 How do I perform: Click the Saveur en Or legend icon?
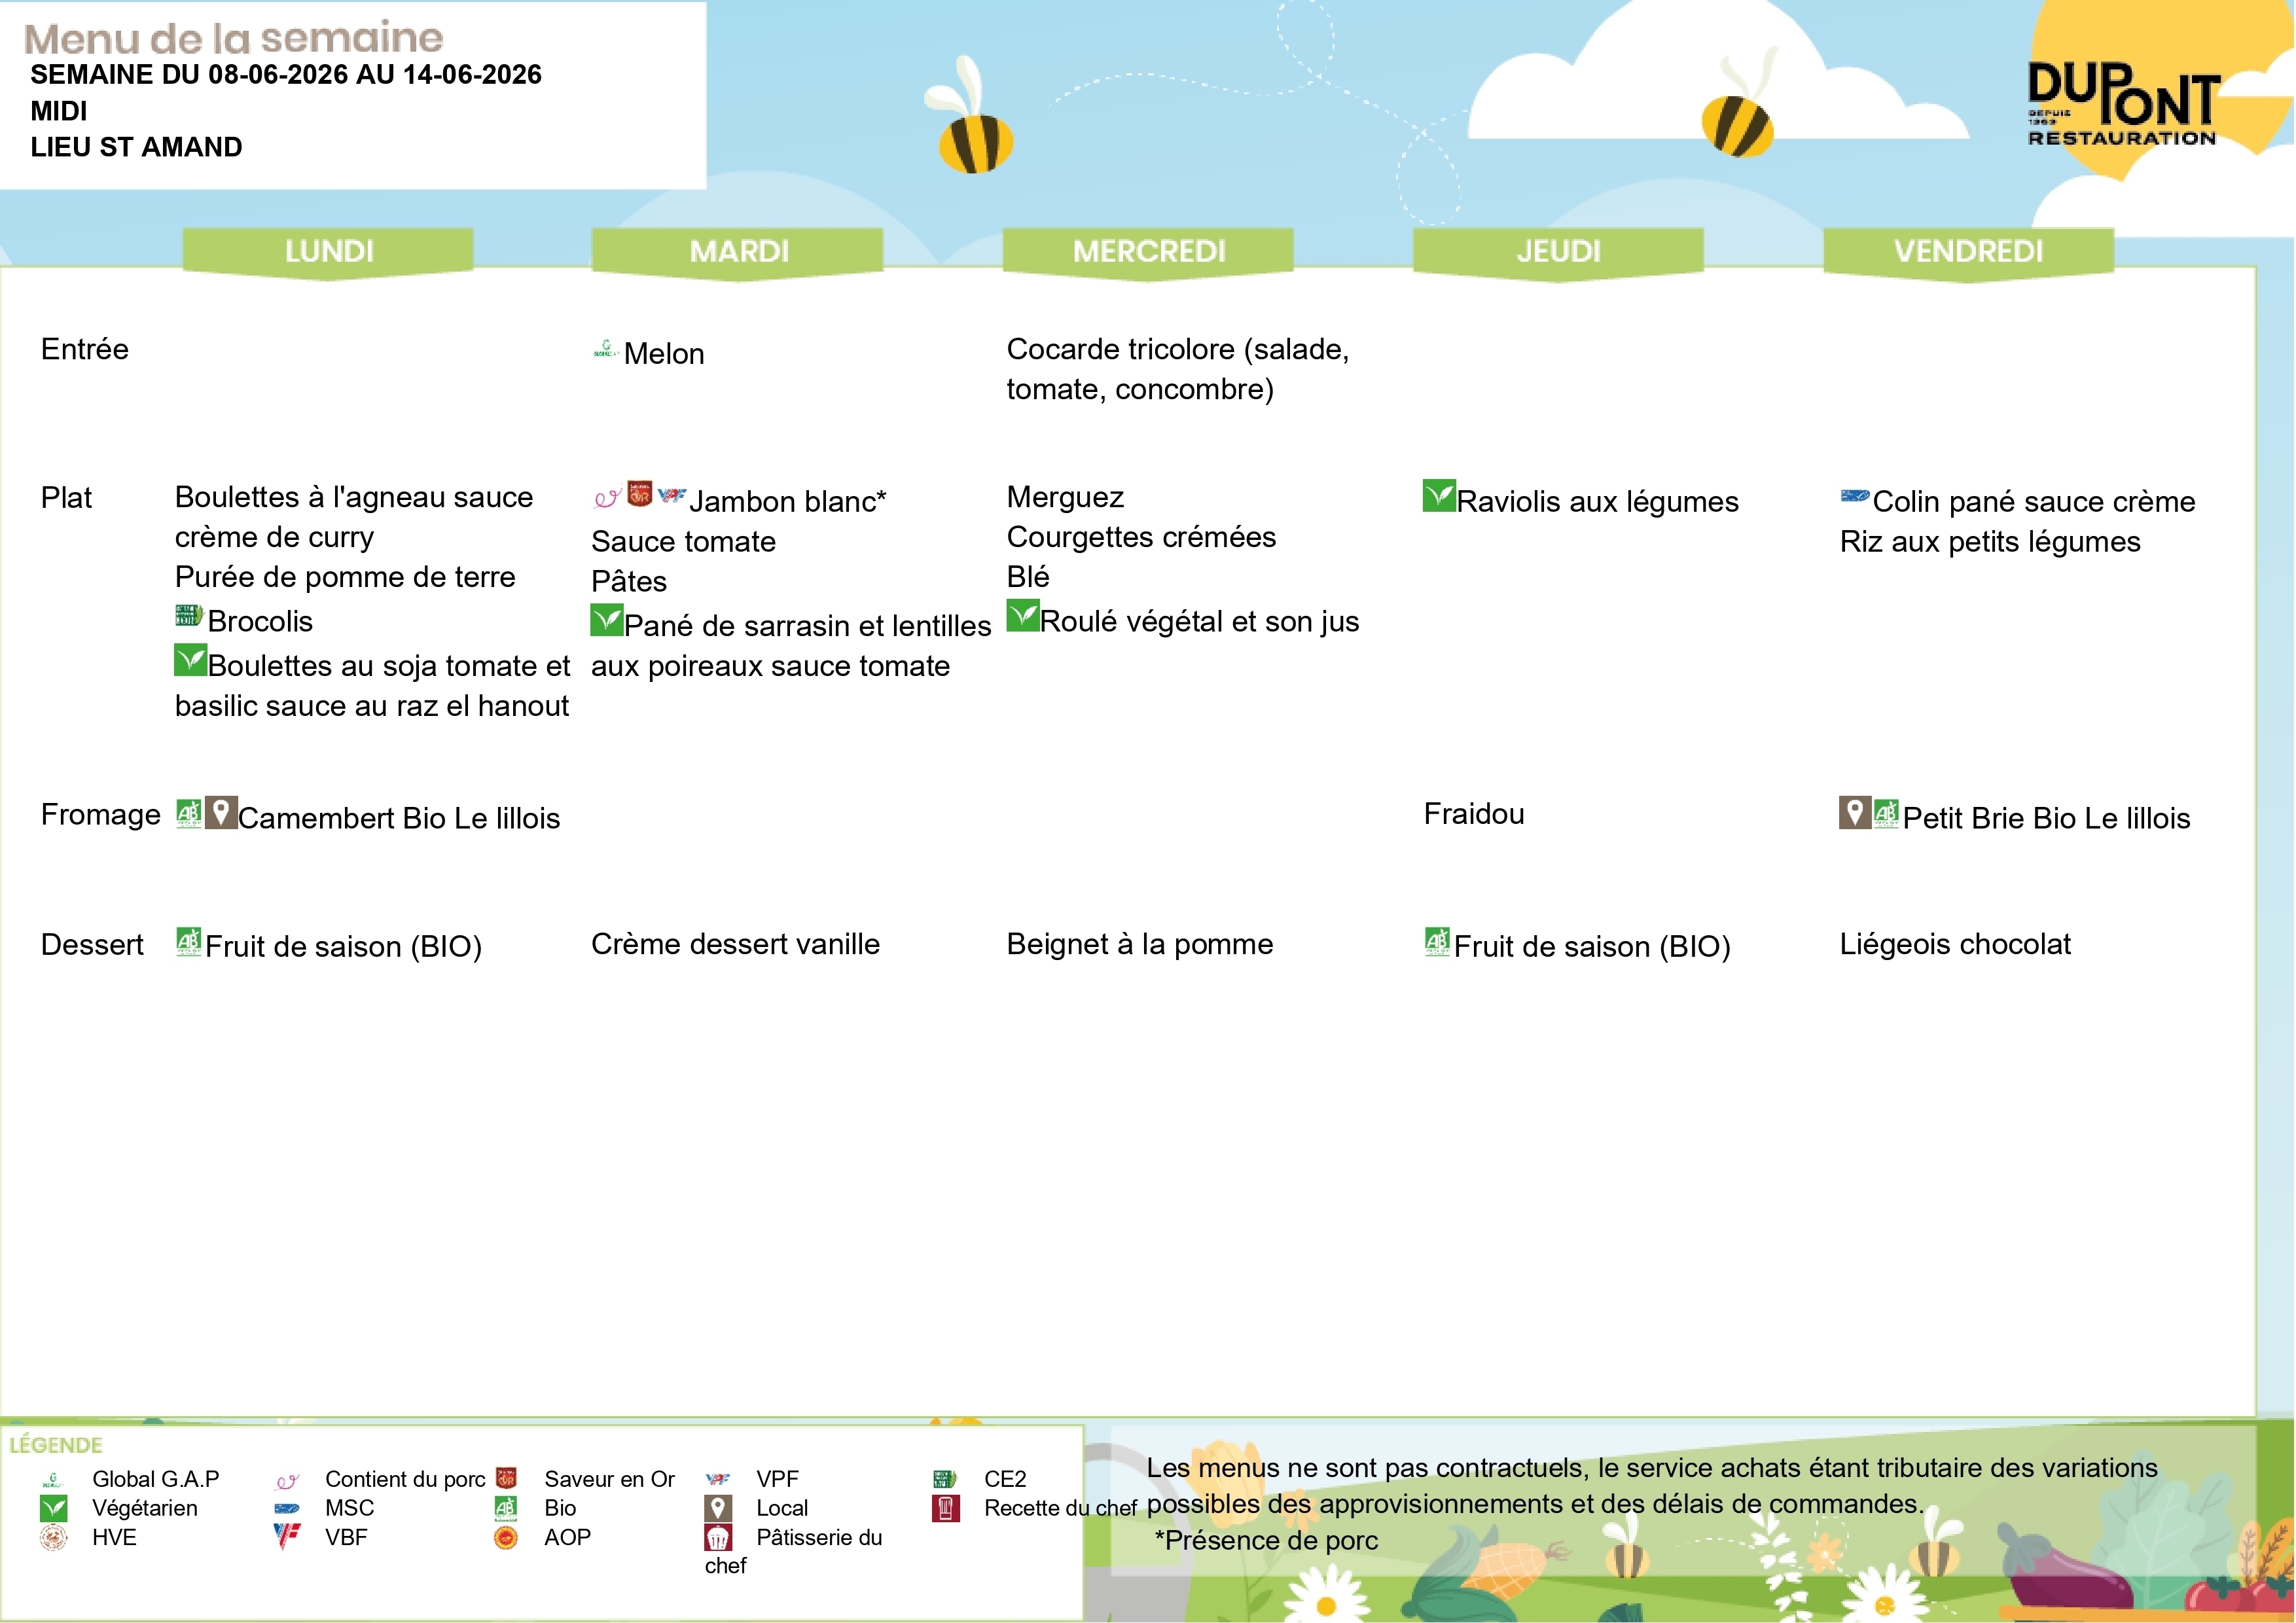point(507,1478)
